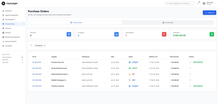Click Global Manufacturing Co. supplier name
This screenshot has width=218, height=104.
point(60,74)
